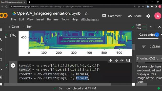Click the completed at 4:41 PM status
Viewport: 162px width, 91px height.
(x=81, y=88)
